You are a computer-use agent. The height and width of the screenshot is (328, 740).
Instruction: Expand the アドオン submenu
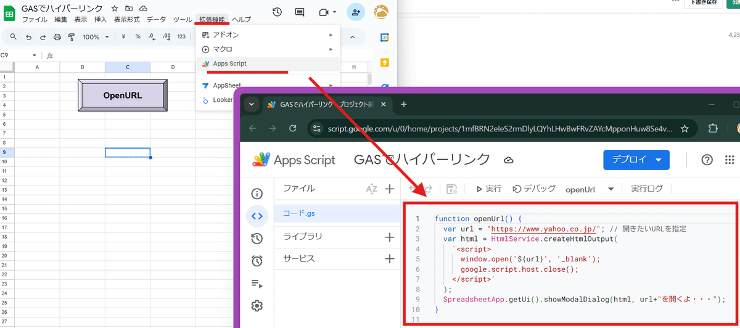pos(268,35)
